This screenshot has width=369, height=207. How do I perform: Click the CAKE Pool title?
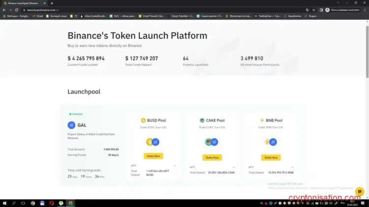(215, 120)
